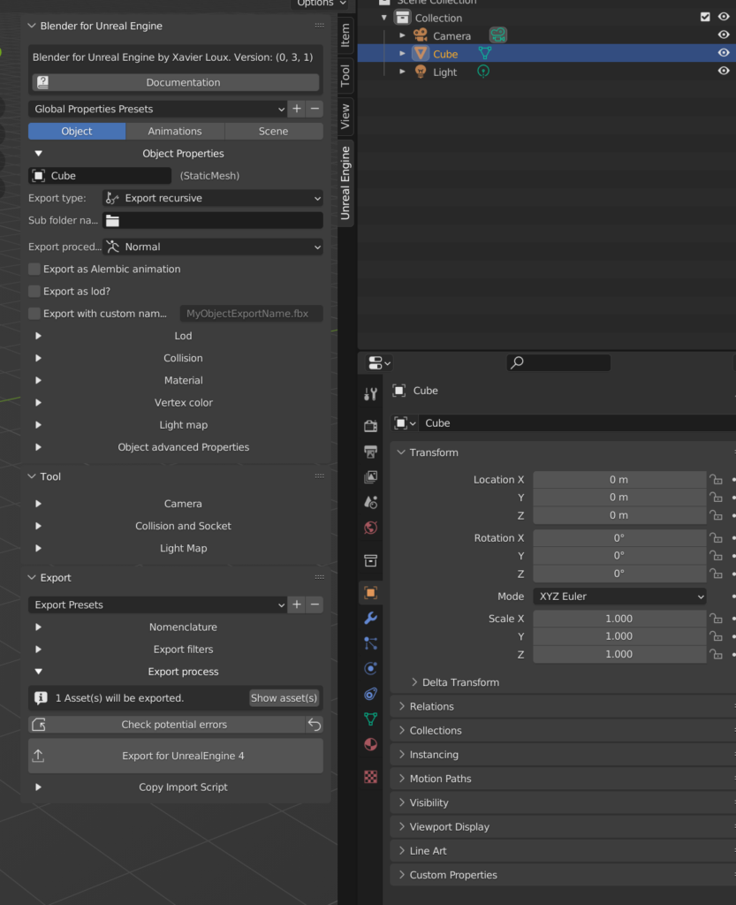
Task: Add a new Export preset
Action: point(297,605)
